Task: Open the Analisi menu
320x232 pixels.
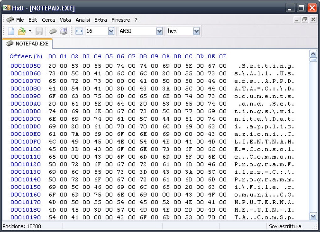Action: 83,20
